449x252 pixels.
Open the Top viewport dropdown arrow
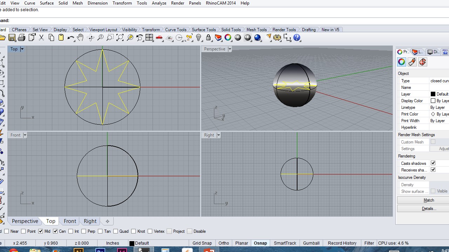(22, 49)
